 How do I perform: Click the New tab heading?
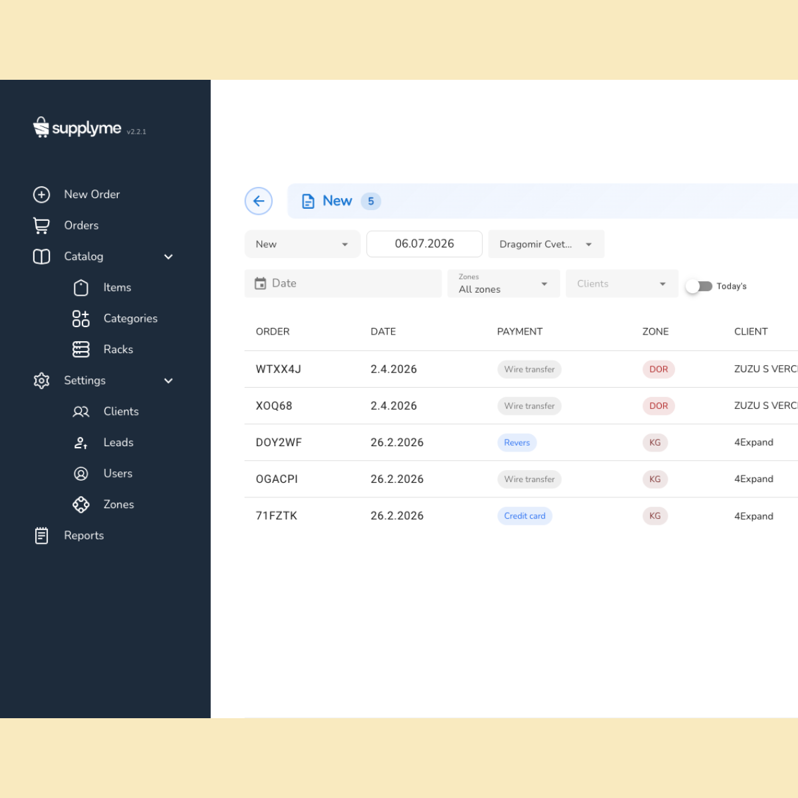coord(337,201)
